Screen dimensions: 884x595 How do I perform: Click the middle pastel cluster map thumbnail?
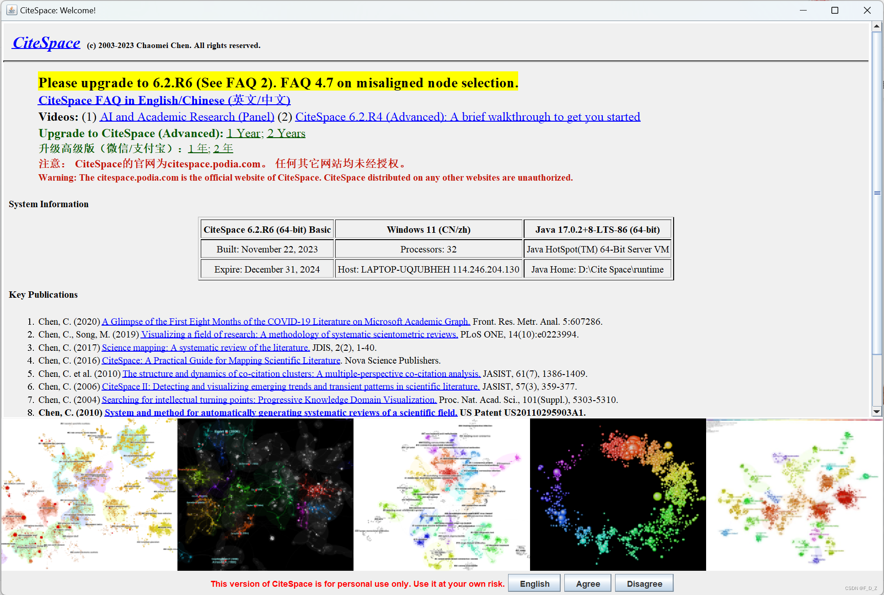pyautogui.click(x=442, y=494)
